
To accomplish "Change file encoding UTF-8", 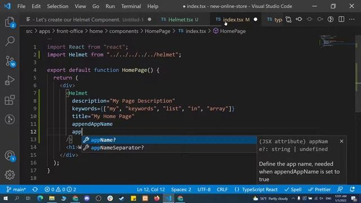I will 204,189.
